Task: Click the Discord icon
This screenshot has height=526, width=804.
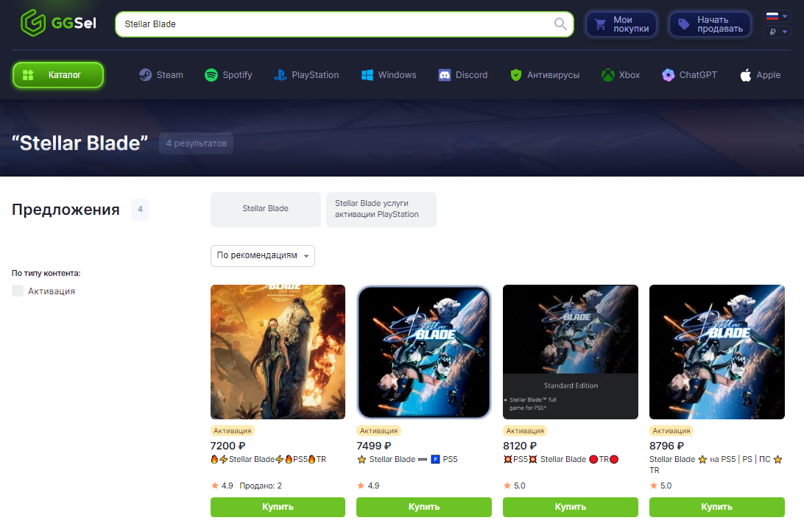Action: click(445, 75)
